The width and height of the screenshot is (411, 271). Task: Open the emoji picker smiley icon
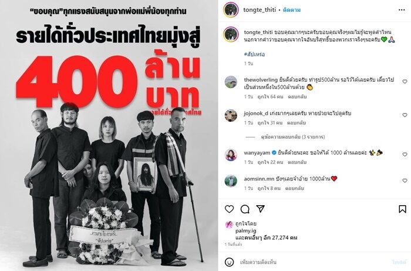tap(230, 262)
